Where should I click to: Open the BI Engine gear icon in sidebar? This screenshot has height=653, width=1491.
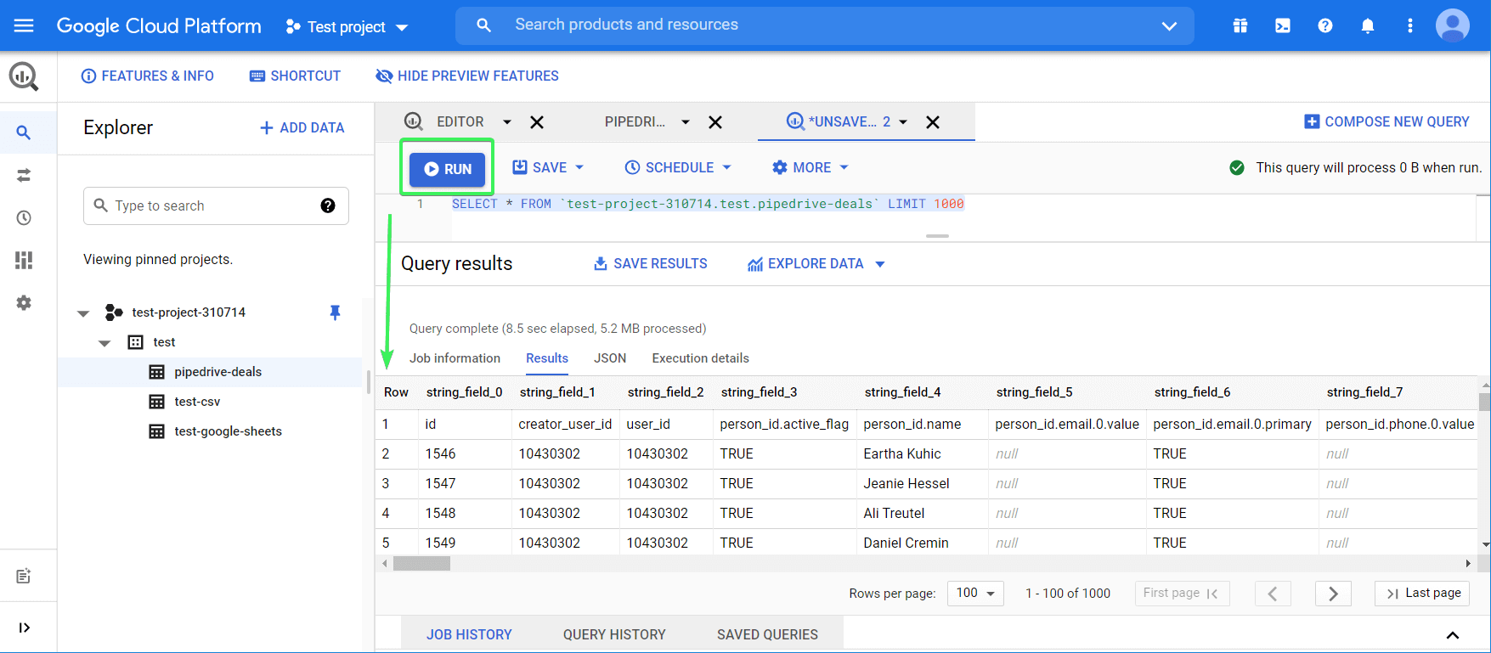point(24,302)
